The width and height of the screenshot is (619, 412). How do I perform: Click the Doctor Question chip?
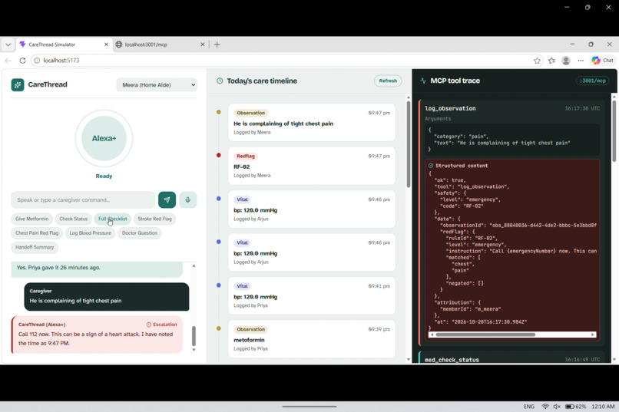pyautogui.click(x=139, y=233)
